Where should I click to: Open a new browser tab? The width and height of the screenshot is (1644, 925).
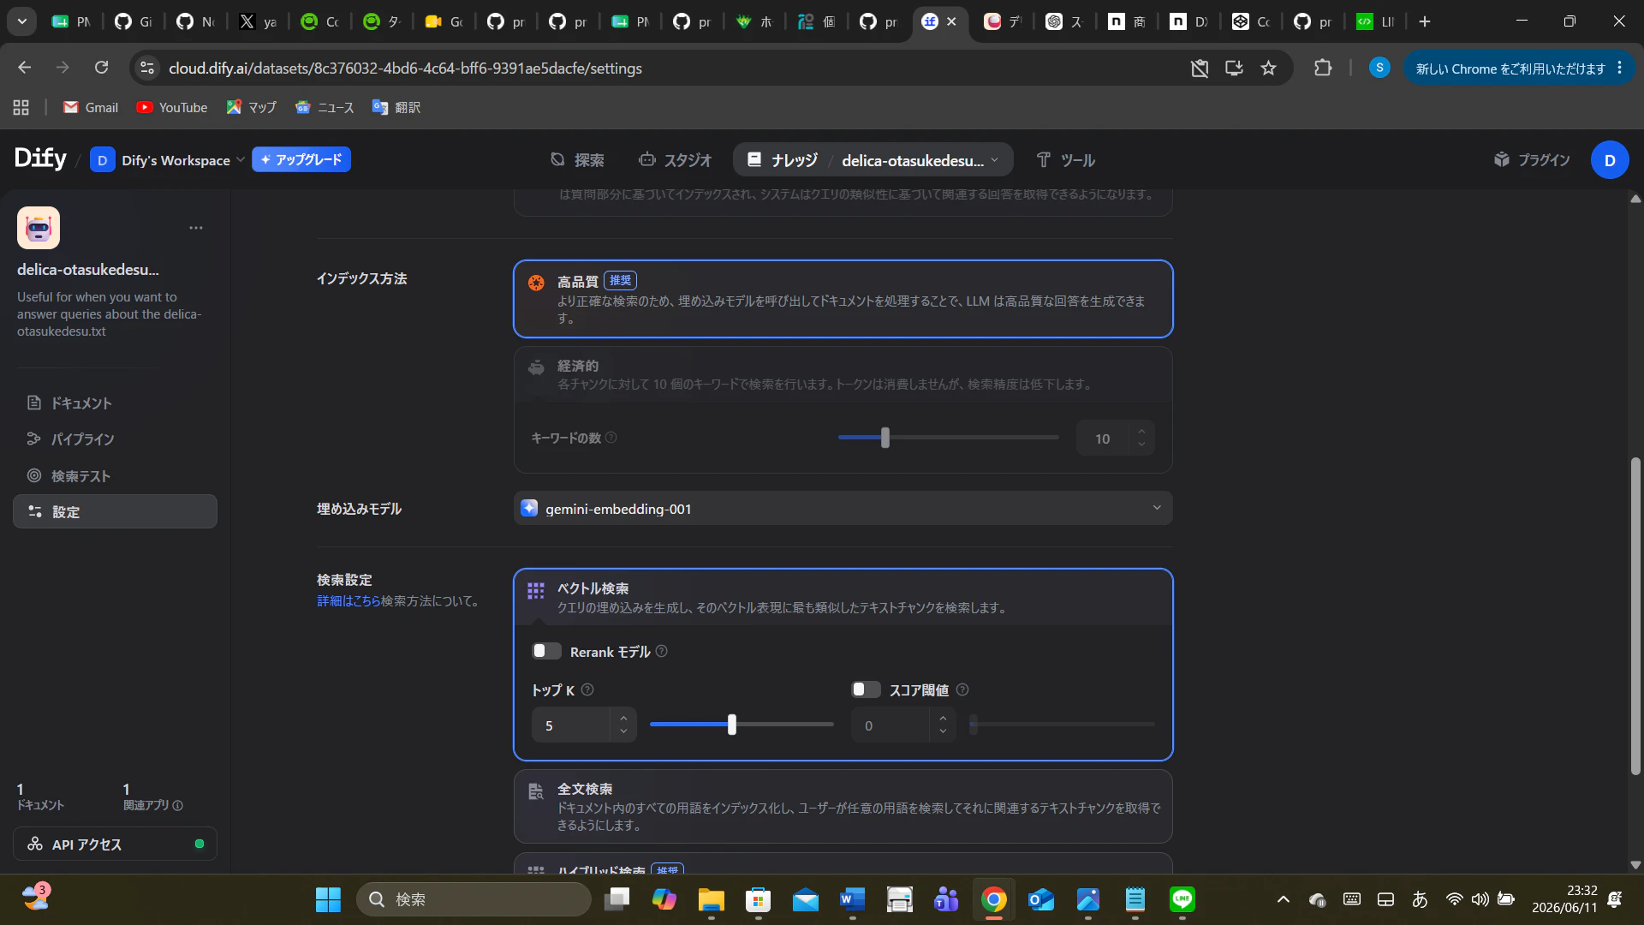coord(1425,21)
